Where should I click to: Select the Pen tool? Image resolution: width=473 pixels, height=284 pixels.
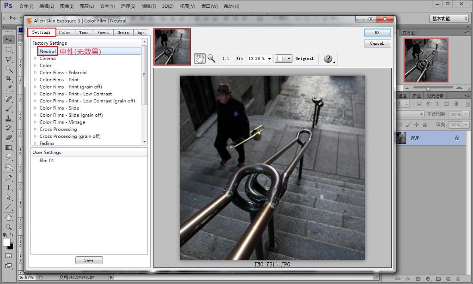pyautogui.click(x=8, y=177)
